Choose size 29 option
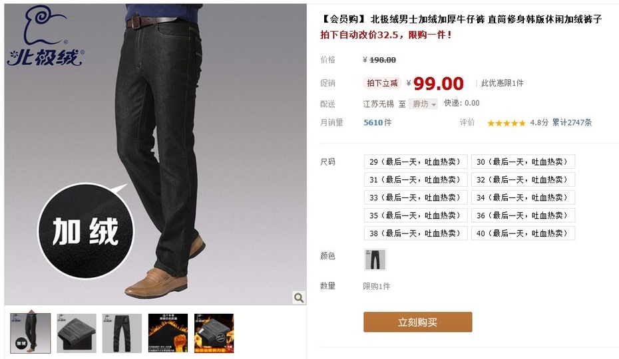Screen dimensions: 619x359 point(416,162)
